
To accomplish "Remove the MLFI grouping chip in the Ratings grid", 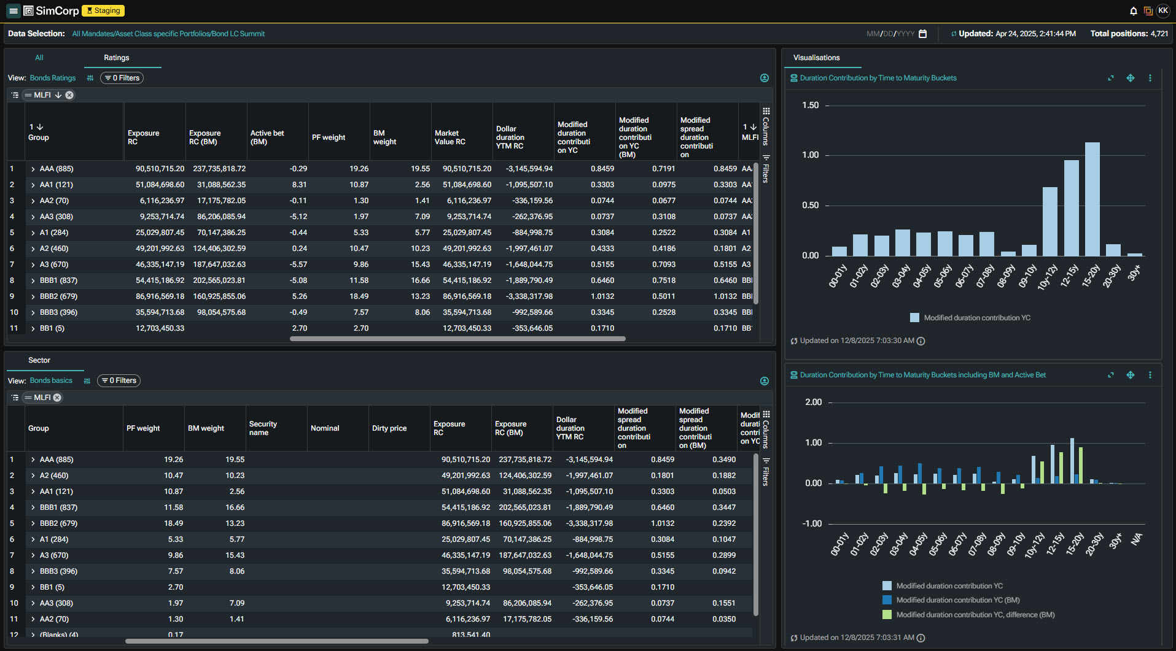I will click(69, 95).
